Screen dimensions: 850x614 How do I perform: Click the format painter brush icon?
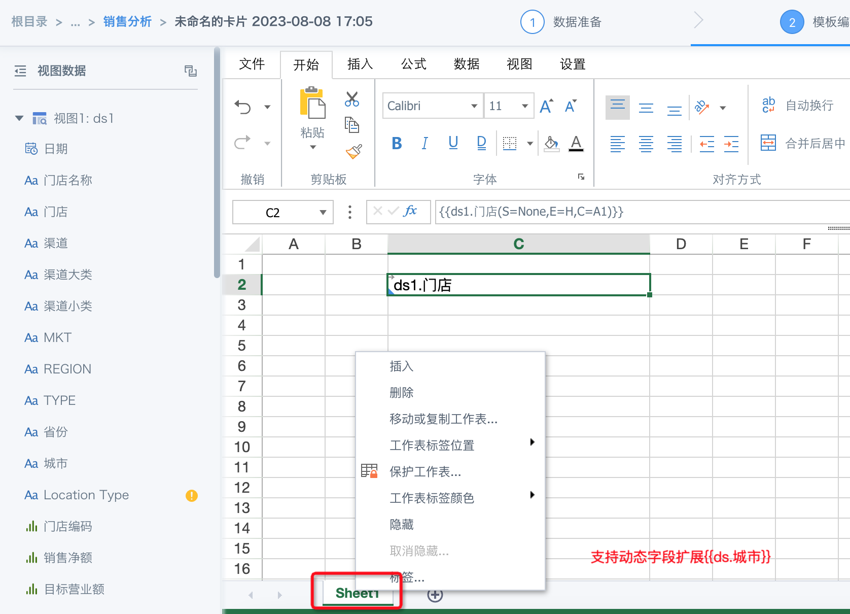[353, 151]
